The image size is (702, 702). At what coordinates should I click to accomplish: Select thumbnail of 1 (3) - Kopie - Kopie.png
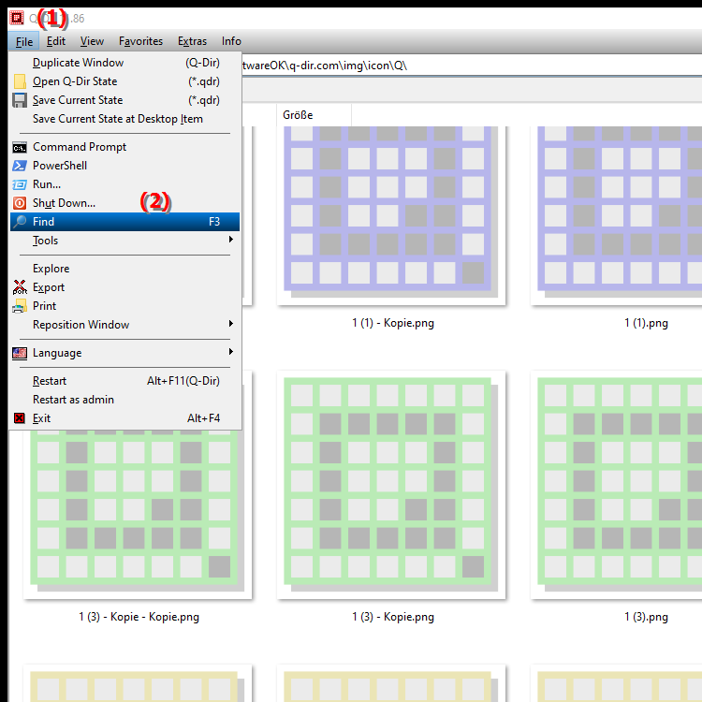point(138,514)
